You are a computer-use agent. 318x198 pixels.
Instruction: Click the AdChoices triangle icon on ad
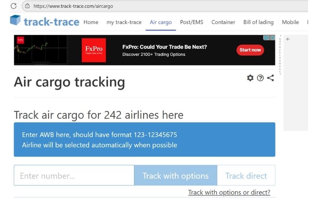point(267,38)
